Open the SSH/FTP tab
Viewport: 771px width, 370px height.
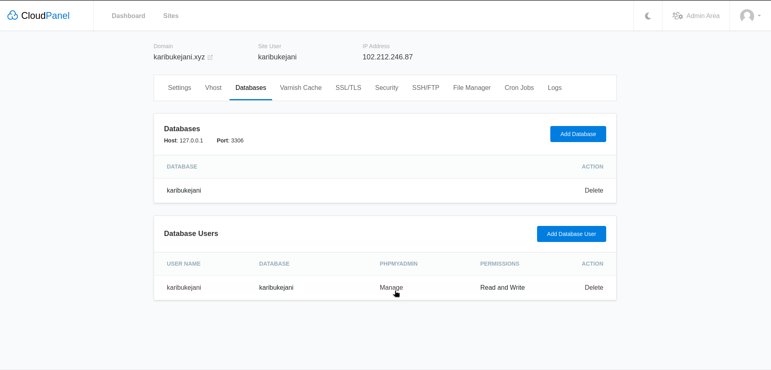425,87
